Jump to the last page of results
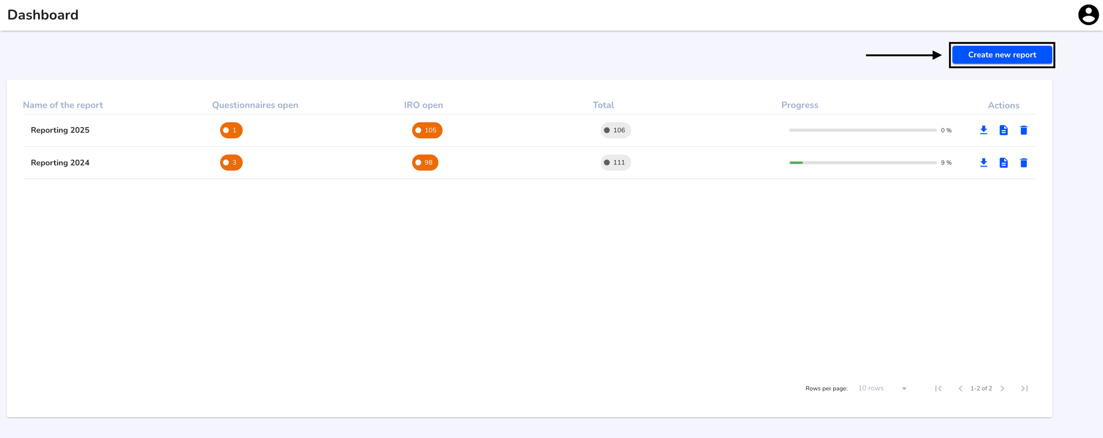The image size is (1103, 438). 1024,388
